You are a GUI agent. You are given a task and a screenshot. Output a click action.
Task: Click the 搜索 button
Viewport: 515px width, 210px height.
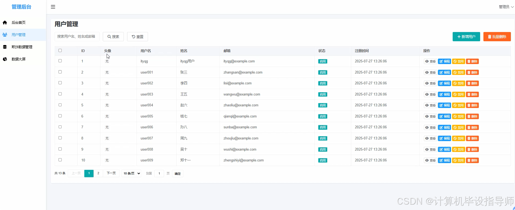[x=113, y=37]
